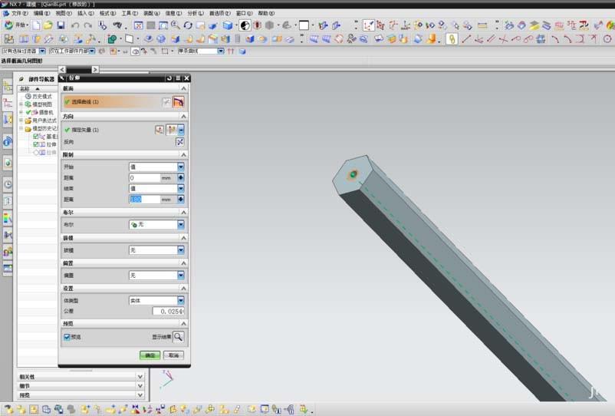The height and width of the screenshot is (416, 615).
Task: Open the History clock icon in the sidebar
Action: point(8,184)
